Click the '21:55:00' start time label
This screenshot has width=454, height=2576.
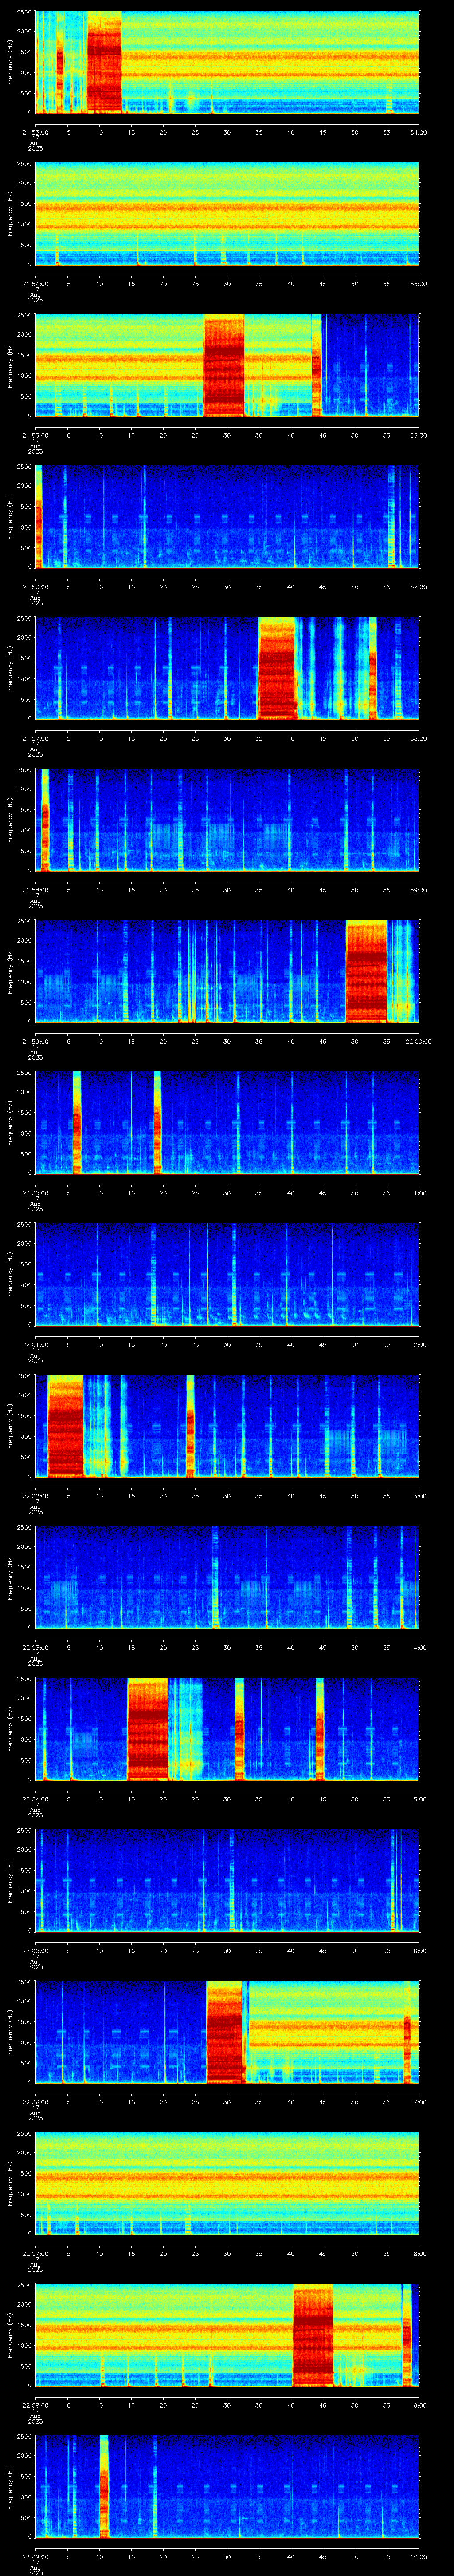click(36, 435)
